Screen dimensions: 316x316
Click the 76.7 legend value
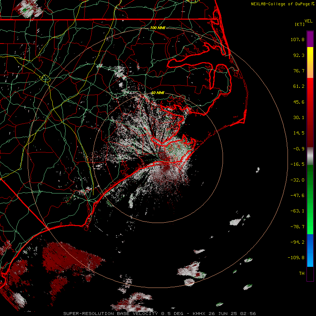(x=299, y=71)
